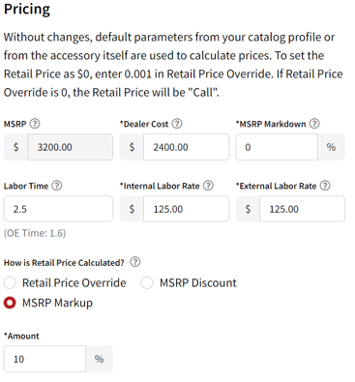Select the MSRP Discount radio button

tap(147, 282)
